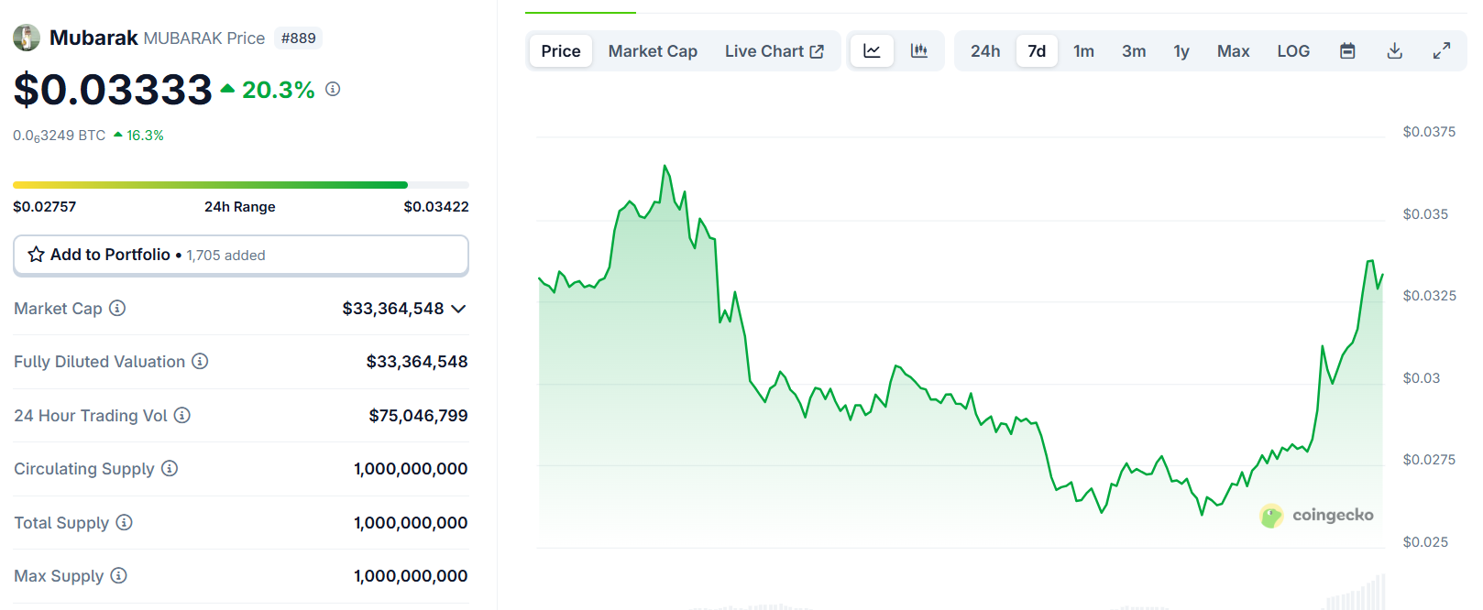Expand chart to fullscreen

click(x=1442, y=51)
